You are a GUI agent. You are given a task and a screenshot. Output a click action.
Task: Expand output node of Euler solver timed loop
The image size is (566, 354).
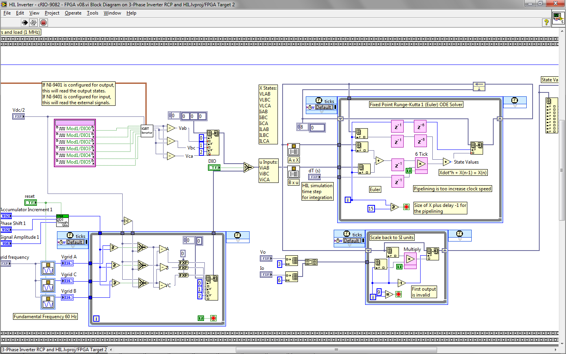(x=515, y=106)
